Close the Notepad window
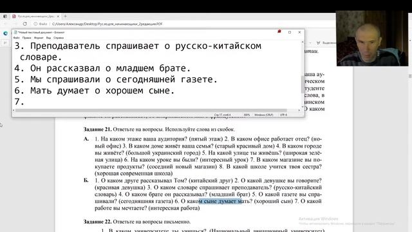The image size is (412, 232). pyautogui.click(x=299, y=32)
